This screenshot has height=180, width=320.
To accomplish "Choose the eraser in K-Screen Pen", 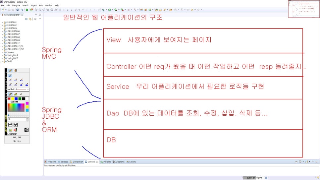I will coord(21,94).
